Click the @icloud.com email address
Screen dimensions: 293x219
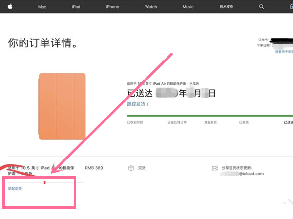(x=242, y=174)
